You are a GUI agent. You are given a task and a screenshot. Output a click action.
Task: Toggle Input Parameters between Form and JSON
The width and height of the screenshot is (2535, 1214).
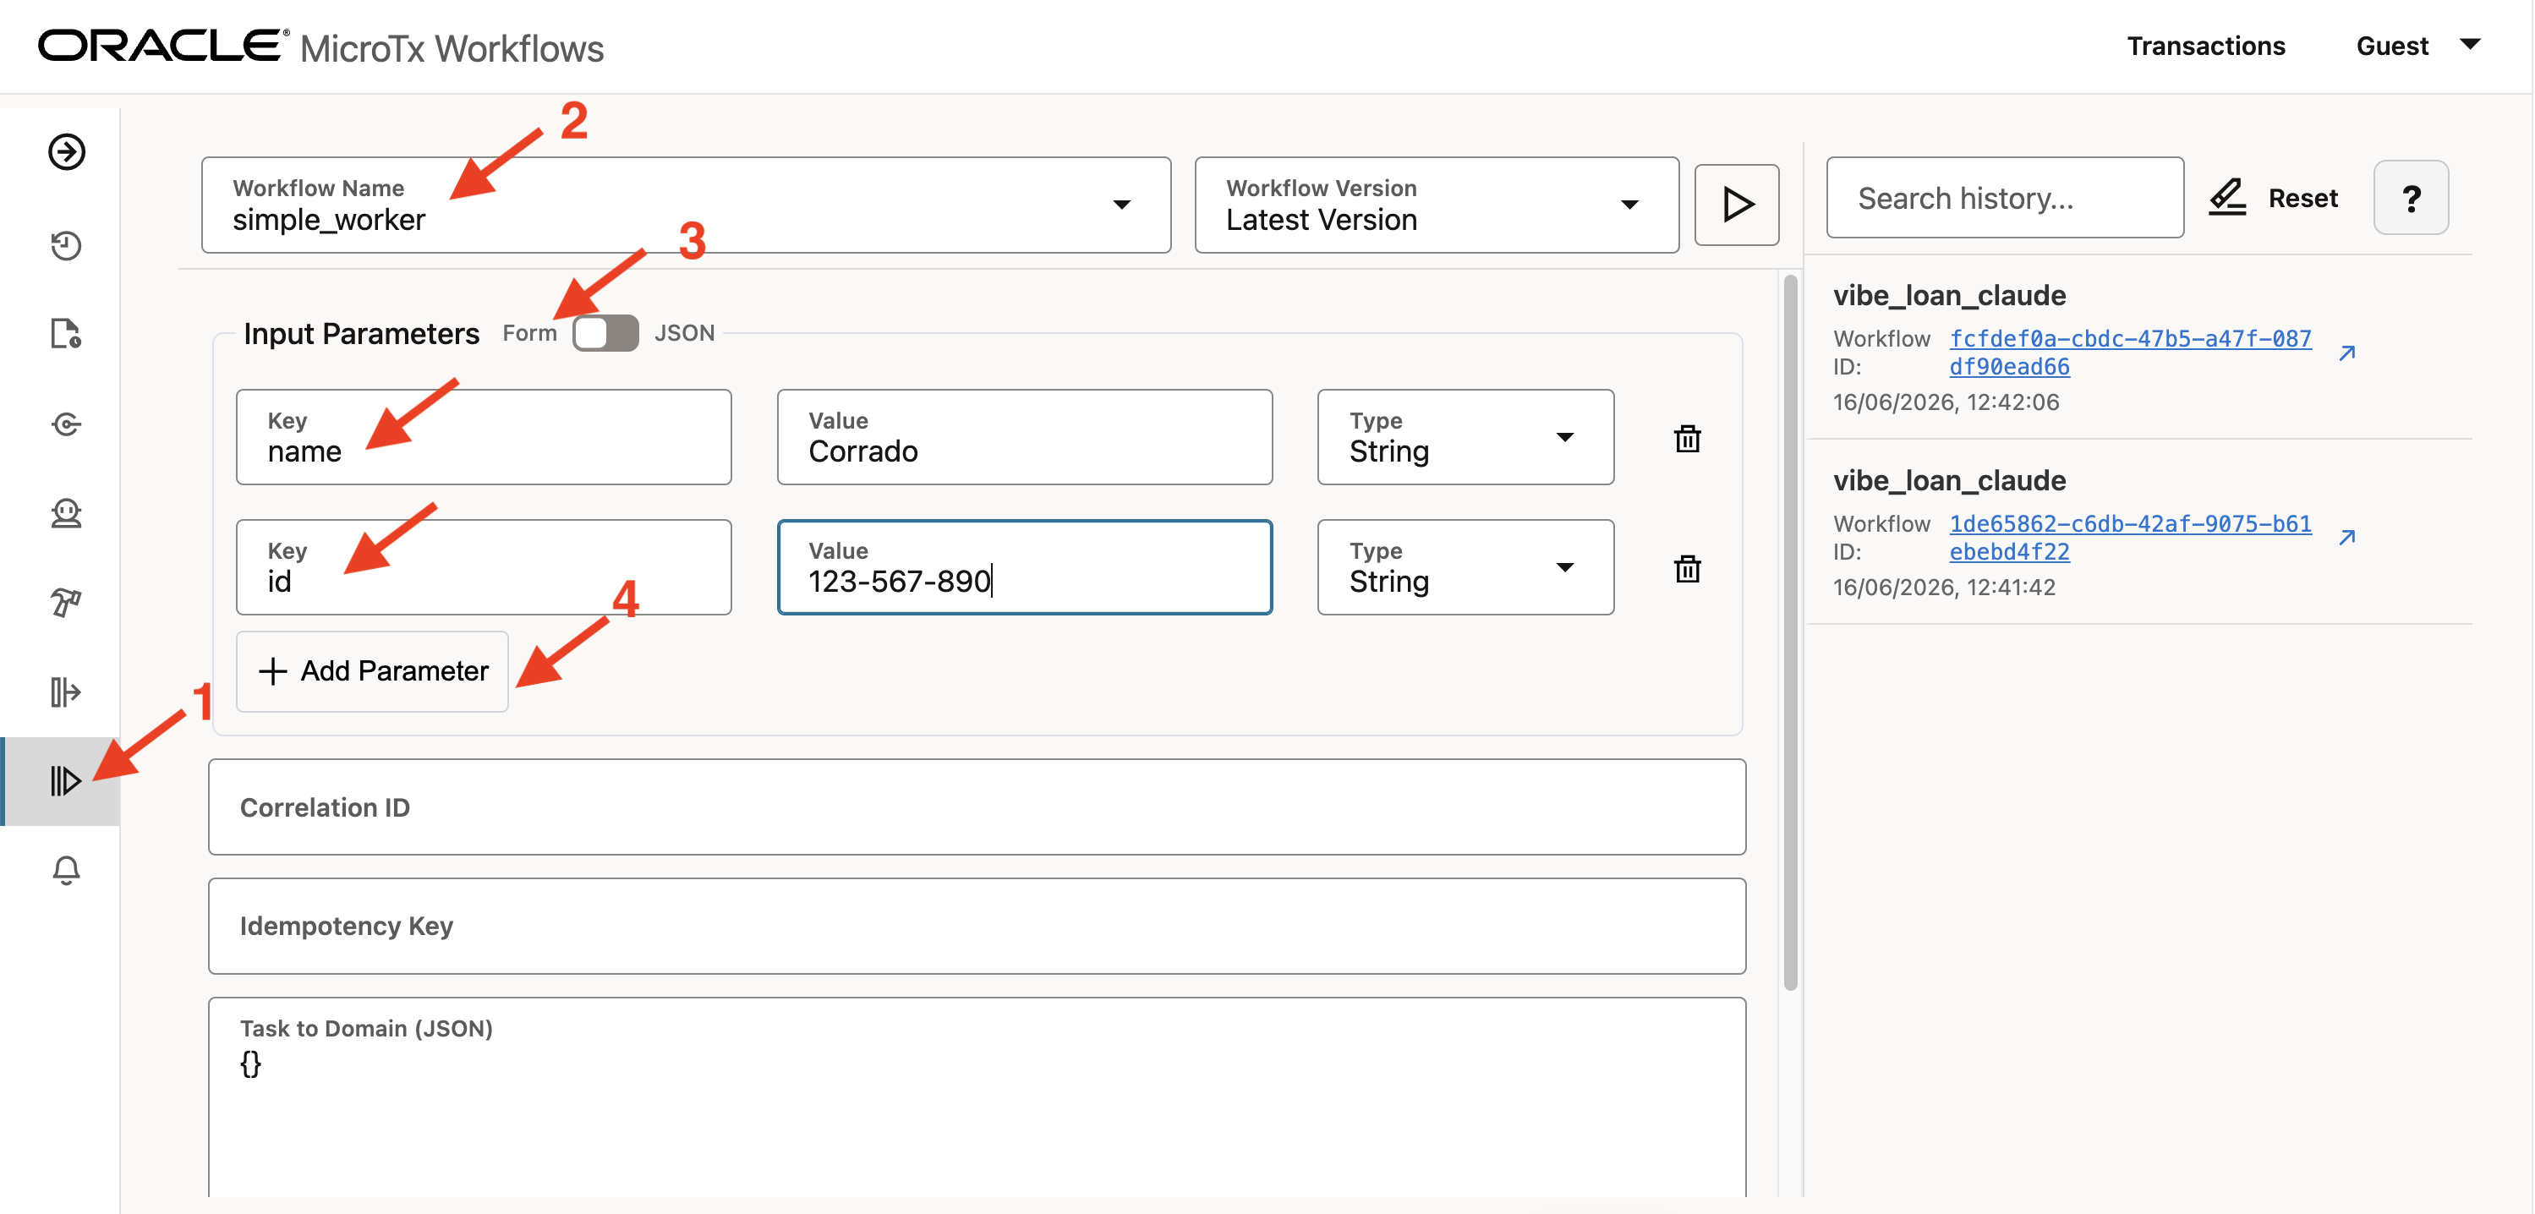click(x=605, y=333)
